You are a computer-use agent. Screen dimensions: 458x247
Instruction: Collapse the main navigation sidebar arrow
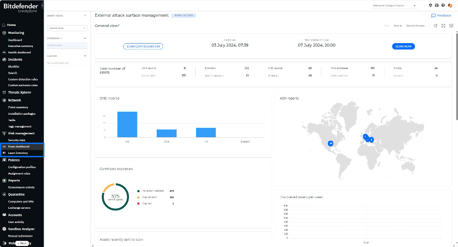point(43,5)
